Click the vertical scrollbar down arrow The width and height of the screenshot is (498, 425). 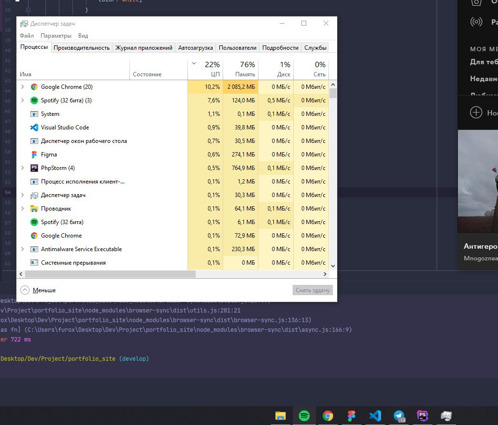333,266
